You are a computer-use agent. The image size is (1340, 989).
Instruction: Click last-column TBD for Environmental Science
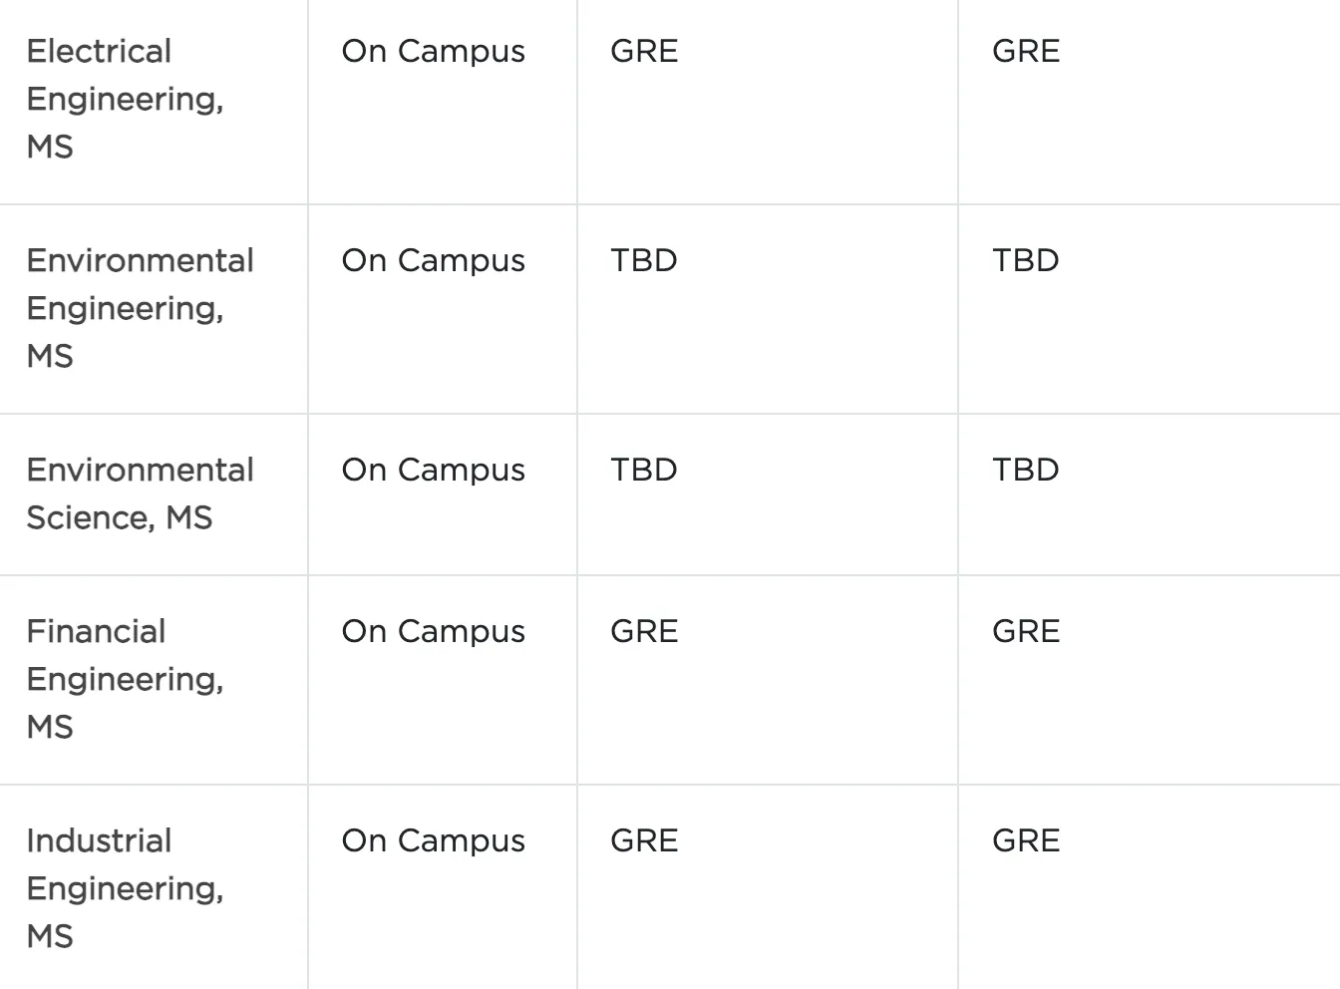pyautogui.click(x=1026, y=470)
